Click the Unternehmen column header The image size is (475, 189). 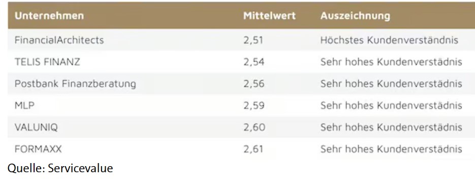click(49, 16)
